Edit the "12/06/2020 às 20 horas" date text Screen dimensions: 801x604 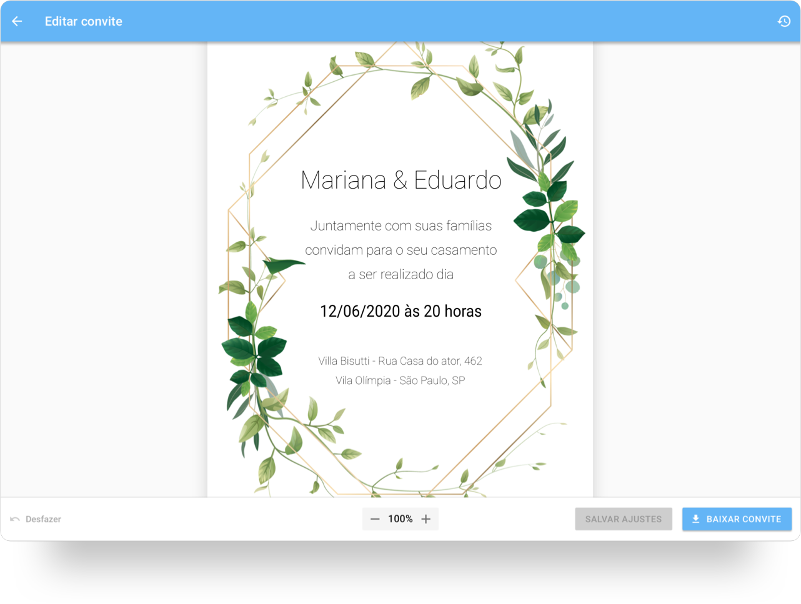[x=401, y=310]
